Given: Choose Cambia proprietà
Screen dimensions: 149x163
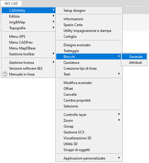Looking at the screenshot, I should tap(89, 100).
